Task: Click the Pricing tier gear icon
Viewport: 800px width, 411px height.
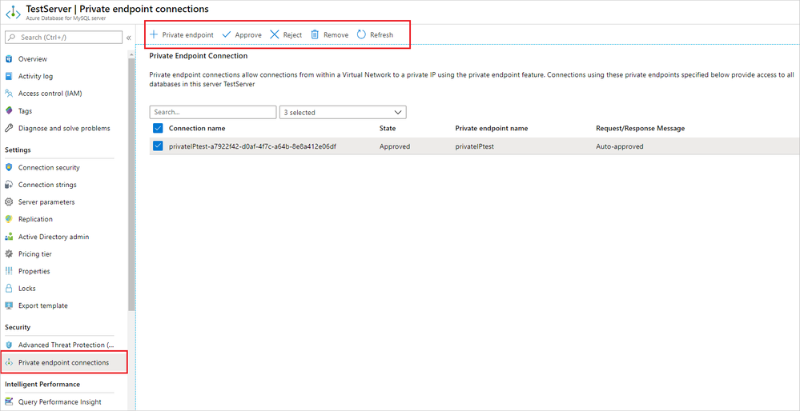Action: (9, 254)
